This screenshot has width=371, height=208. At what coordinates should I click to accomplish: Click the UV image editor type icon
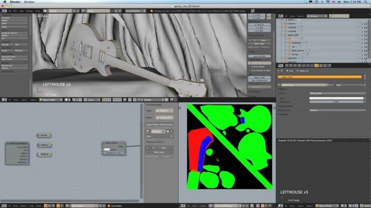[x=183, y=206]
